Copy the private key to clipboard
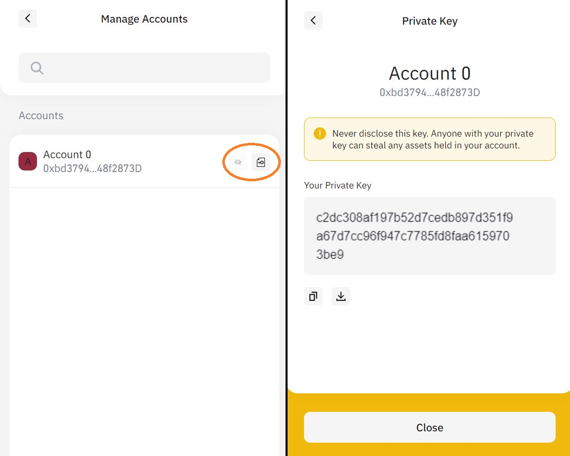The width and height of the screenshot is (570, 456). click(x=313, y=296)
